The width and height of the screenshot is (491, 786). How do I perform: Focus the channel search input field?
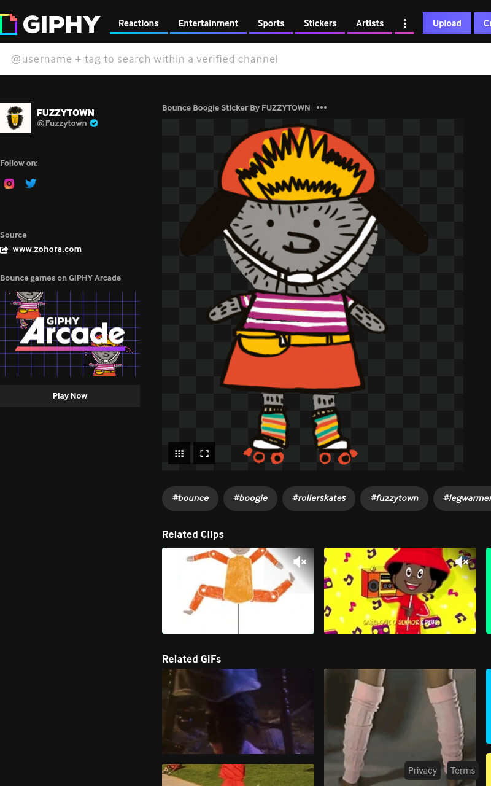tap(245, 59)
